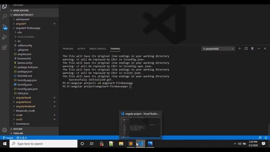Open the Run and Debug view

coord(5,37)
